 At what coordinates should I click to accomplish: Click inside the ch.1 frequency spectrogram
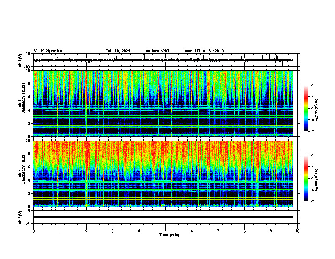pyautogui.click(x=166, y=103)
